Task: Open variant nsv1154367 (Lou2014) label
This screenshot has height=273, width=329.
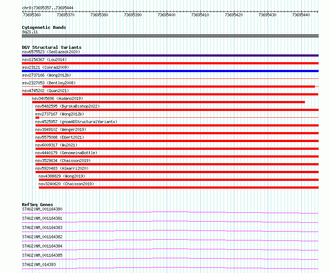Action: [44, 60]
